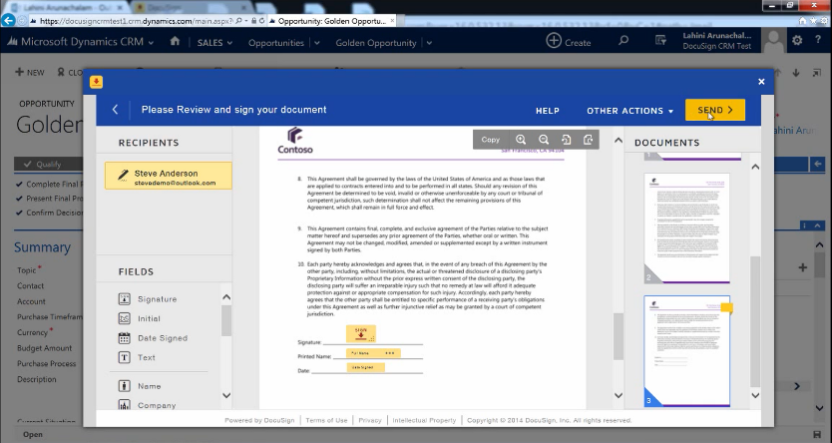This screenshot has width=832, height=443.
Task: Go back using the left chevron in DocuSign header
Action: [x=115, y=110]
